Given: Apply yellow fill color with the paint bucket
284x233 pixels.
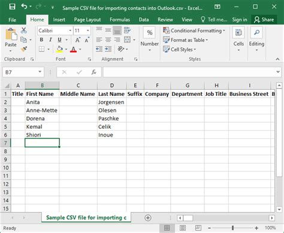Looking at the screenshot, I should tap(59, 49).
